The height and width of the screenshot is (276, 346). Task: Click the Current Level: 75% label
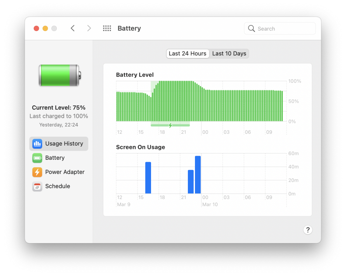pyautogui.click(x=58, y=107)
